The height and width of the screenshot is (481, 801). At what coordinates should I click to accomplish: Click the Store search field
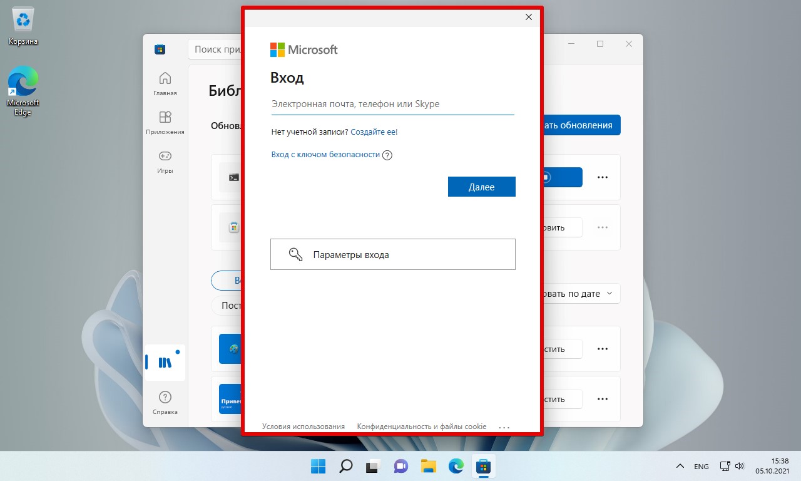[x=216, y=49]
